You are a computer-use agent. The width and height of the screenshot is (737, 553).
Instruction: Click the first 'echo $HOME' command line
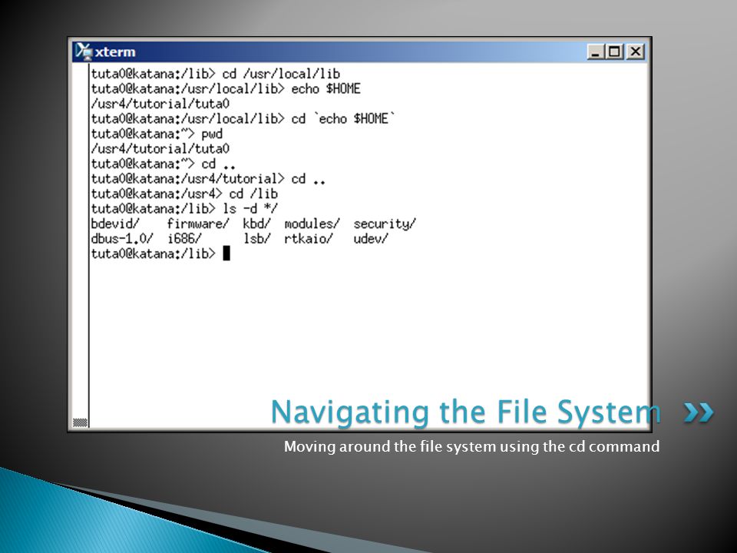pos(226,89)
